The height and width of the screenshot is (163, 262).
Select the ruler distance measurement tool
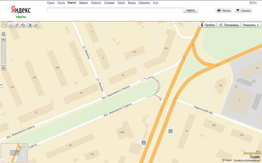(17, 25)
